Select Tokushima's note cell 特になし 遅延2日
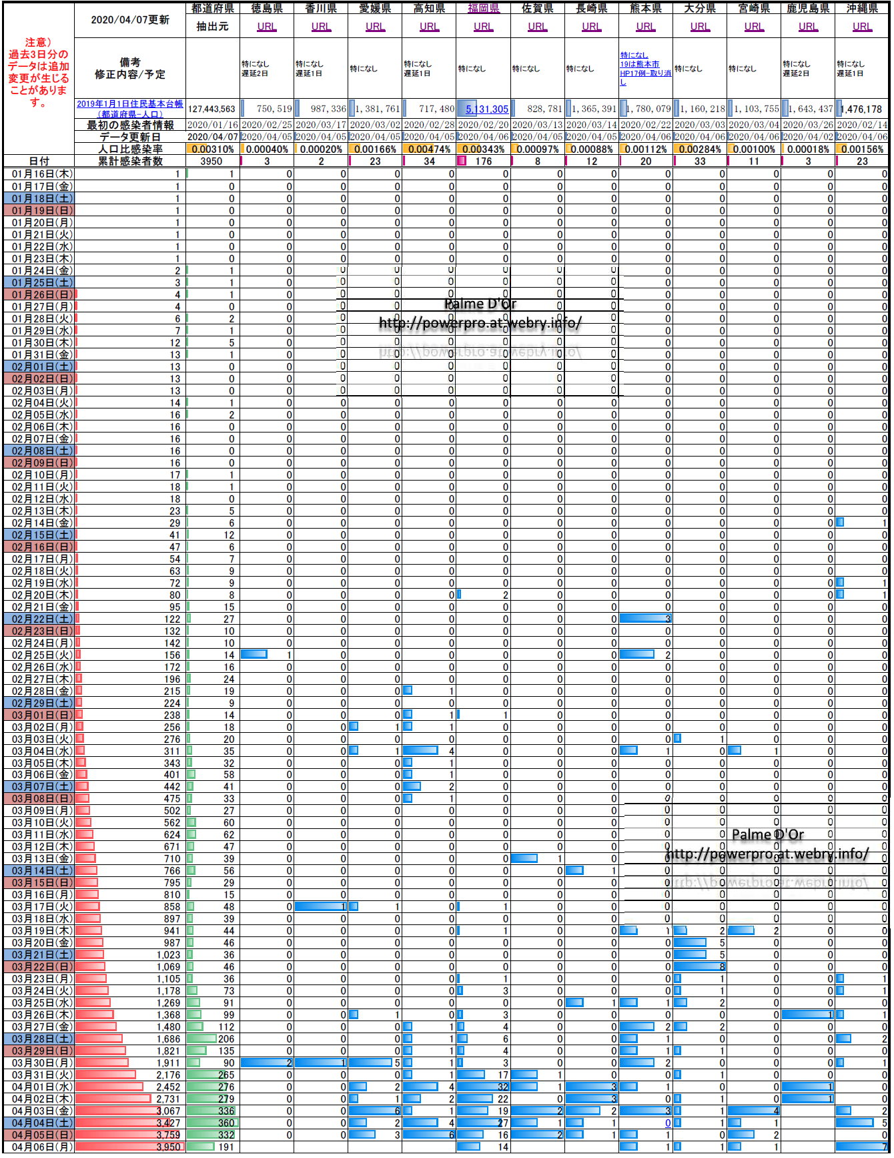The image size is (894, 1158). pyautogui.click(x=266, y=69)
